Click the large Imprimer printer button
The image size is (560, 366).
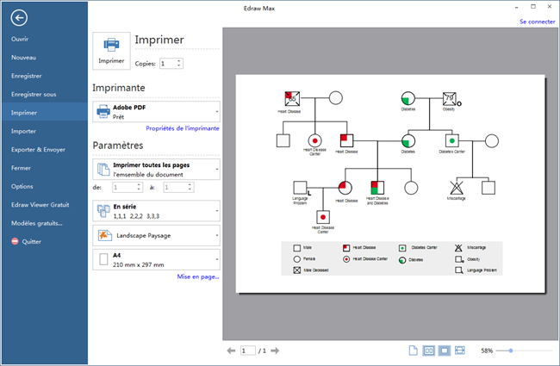(x=111, y=50)
